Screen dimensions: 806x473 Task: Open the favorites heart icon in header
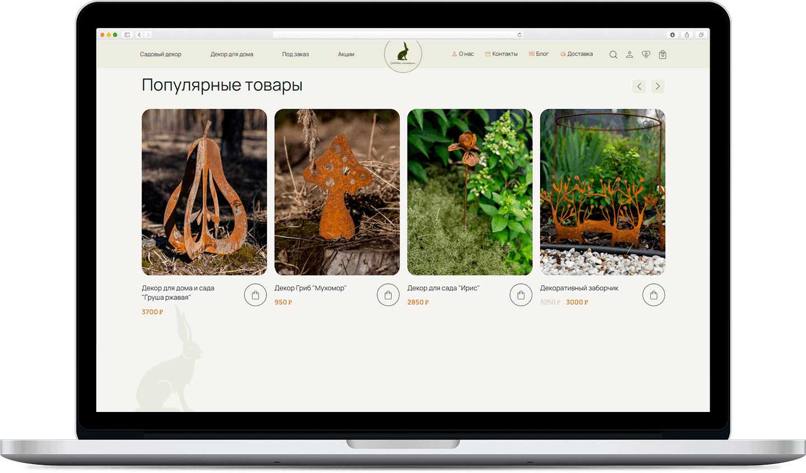click(646, 55)
